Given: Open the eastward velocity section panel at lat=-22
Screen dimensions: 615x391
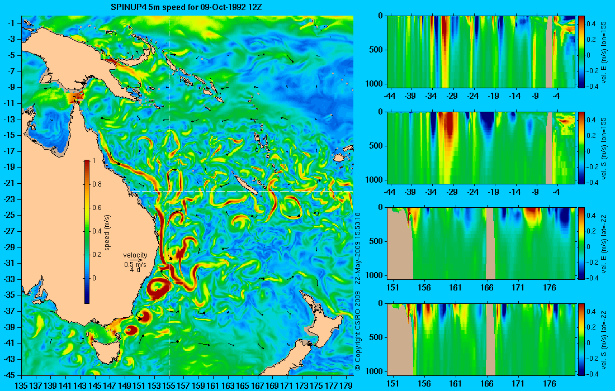Looking at the screenshot, I should coord(481,244).
